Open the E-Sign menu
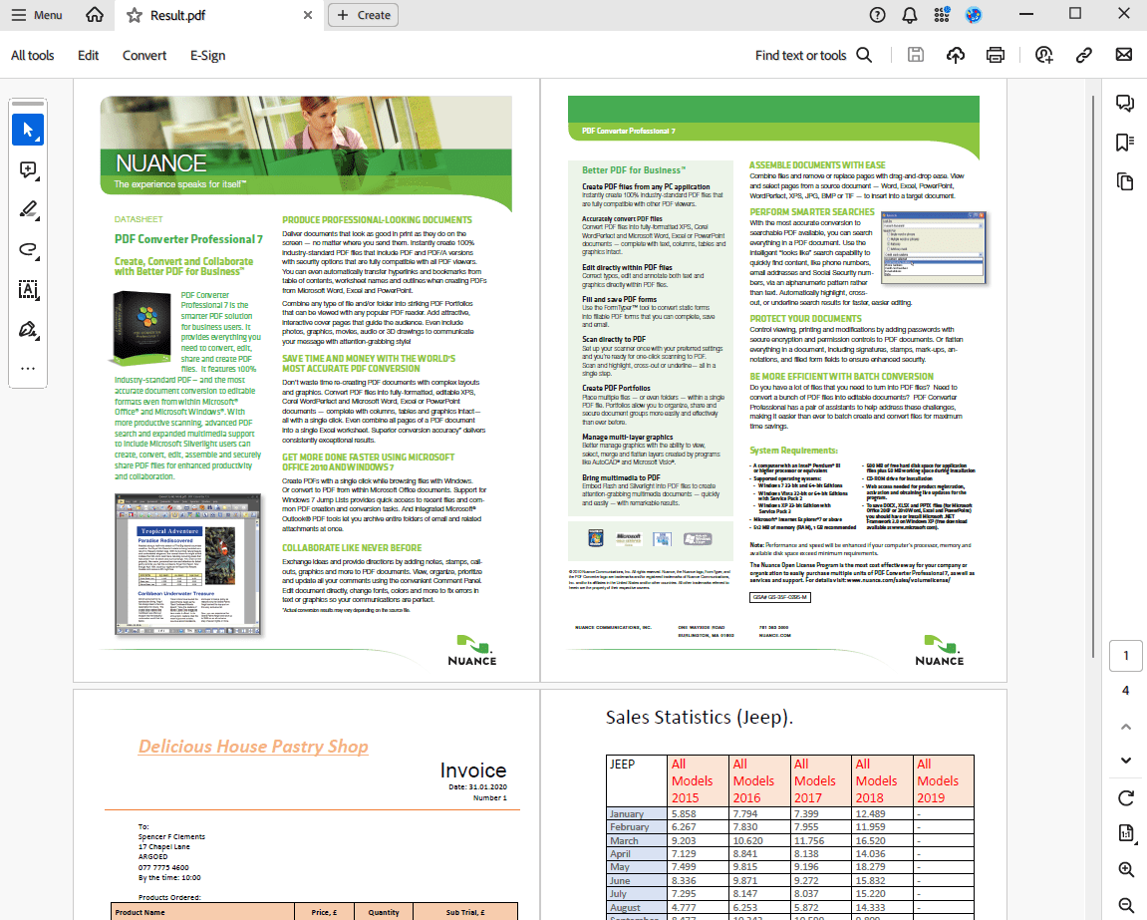 207,55
